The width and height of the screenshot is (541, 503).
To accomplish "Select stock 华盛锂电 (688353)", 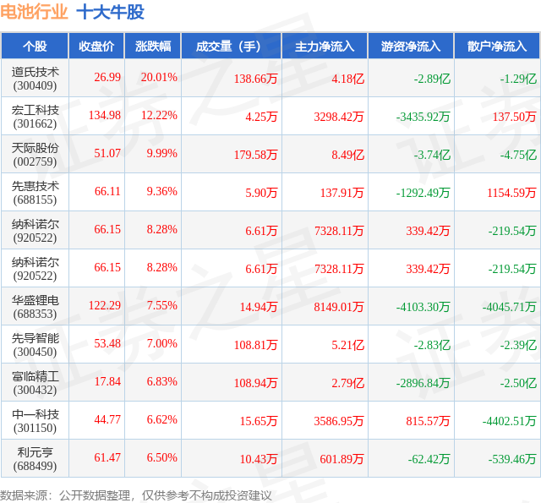I will tap(35, 307).
